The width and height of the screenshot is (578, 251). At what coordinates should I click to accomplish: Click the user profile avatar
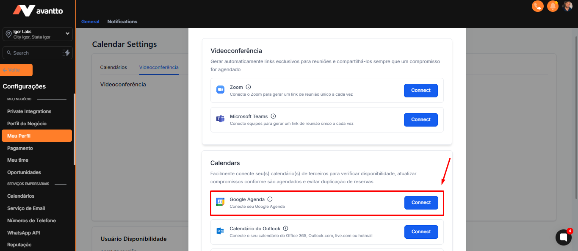pyautogui.click(x=567, y=6)
